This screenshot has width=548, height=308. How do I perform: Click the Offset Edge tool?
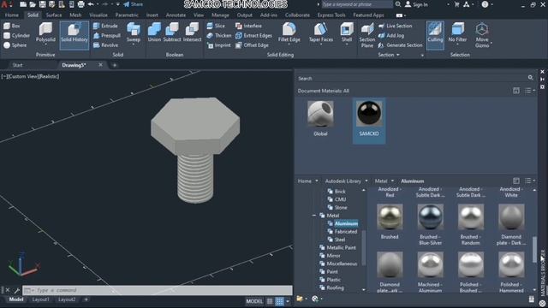coord(252,45)
